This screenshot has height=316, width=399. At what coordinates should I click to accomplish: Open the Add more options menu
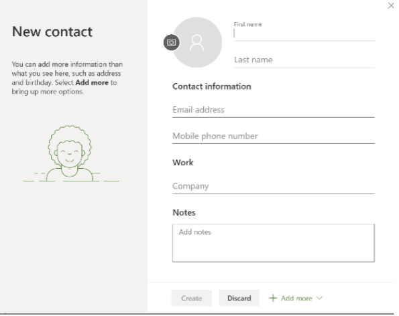point(296,298)
